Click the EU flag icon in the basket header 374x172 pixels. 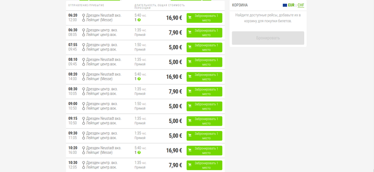pos(285,5)
